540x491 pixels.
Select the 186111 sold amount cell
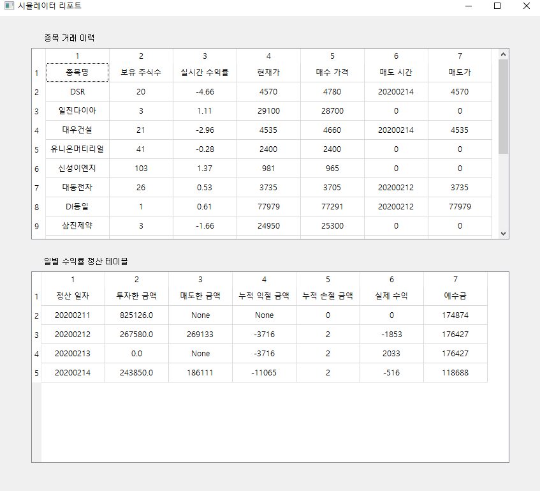(x=200, y=373)
